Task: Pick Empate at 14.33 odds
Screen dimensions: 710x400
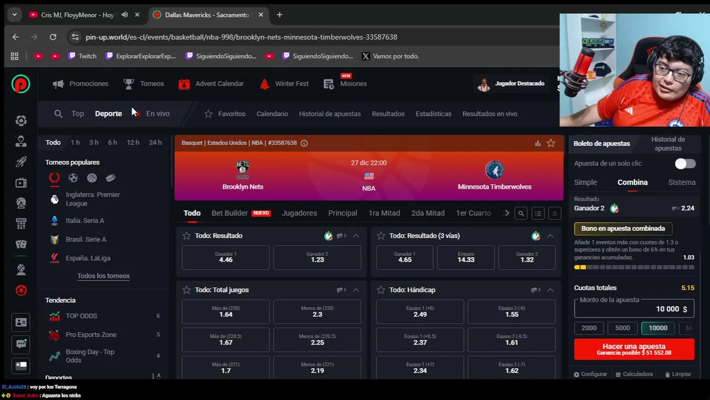Action: 466,258
